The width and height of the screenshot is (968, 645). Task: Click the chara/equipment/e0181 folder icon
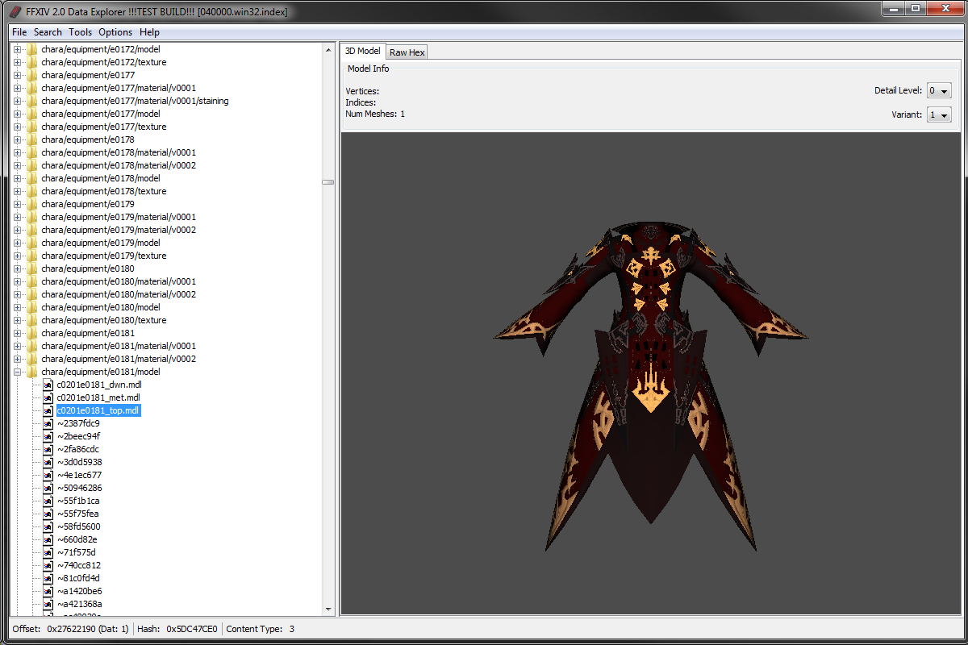coord(32,333)
